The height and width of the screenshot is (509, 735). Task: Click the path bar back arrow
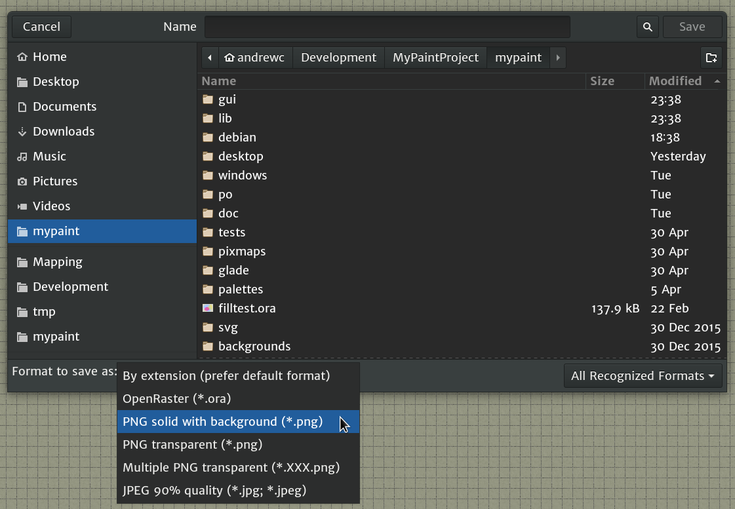click(x=210, y=58)
